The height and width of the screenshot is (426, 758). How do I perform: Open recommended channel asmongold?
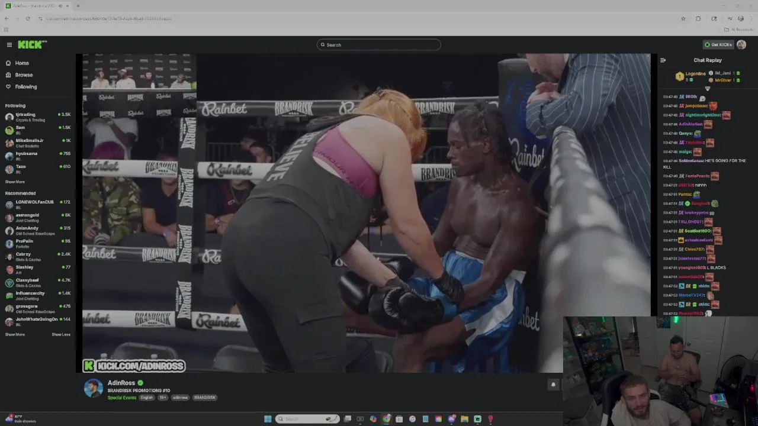tap(37, 217)
